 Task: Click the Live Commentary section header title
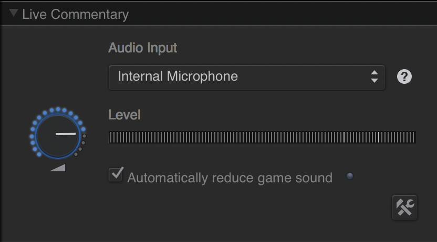(75, 15)
